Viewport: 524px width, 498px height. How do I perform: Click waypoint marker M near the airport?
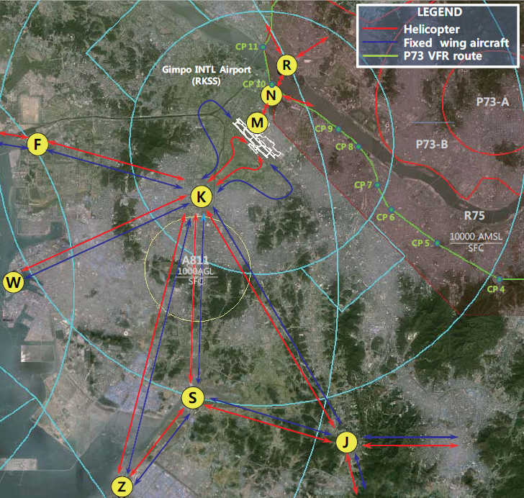[257, 123]
